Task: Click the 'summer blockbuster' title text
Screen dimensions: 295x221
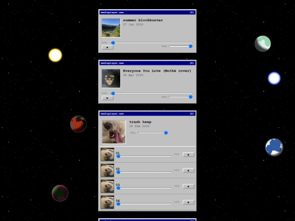Action: click(x=143, y=20)
